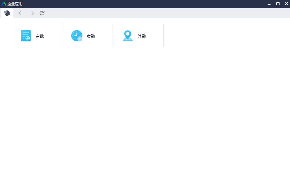Image resolution: width=290 pixels, height=170 pixels.
Task: Click the 外勤 (Field Work) location pin icon
Action: point(127,35)
